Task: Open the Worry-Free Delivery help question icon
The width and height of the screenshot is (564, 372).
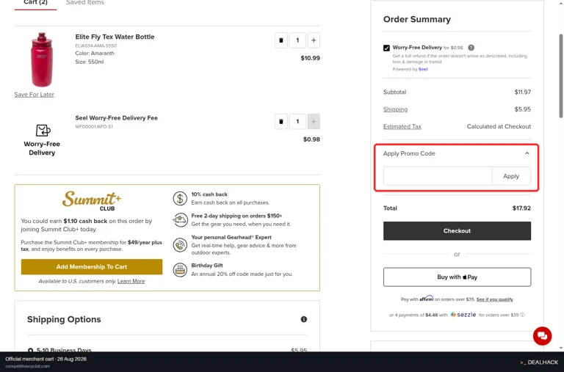Action: click(x=471, y=48)
